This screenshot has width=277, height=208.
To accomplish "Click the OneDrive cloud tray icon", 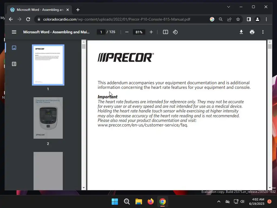I will click(x=227, y=201).
